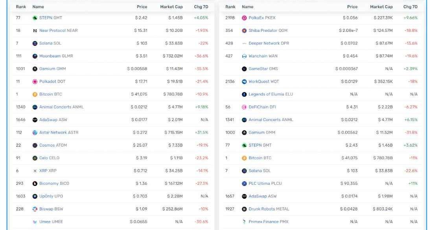Image resolution: width=431 pixels, height=230 pixels.
Task: Click the Shiba Predator QOM icon
Action: click(244, 31)
